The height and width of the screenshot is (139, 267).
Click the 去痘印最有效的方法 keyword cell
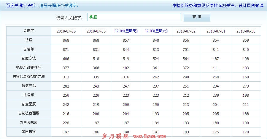pos(29,77)
